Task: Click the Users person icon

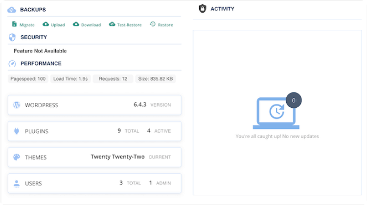Action: point(17,183)
